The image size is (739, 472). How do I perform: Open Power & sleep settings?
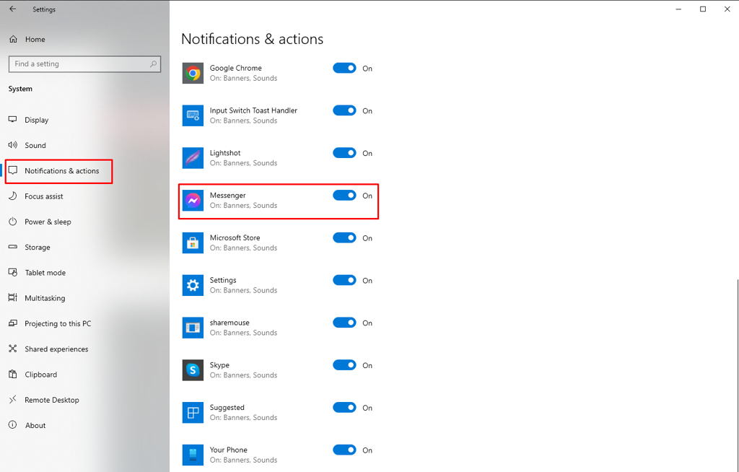85,222
